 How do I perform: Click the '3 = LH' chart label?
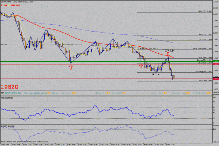tap(170, 51)
